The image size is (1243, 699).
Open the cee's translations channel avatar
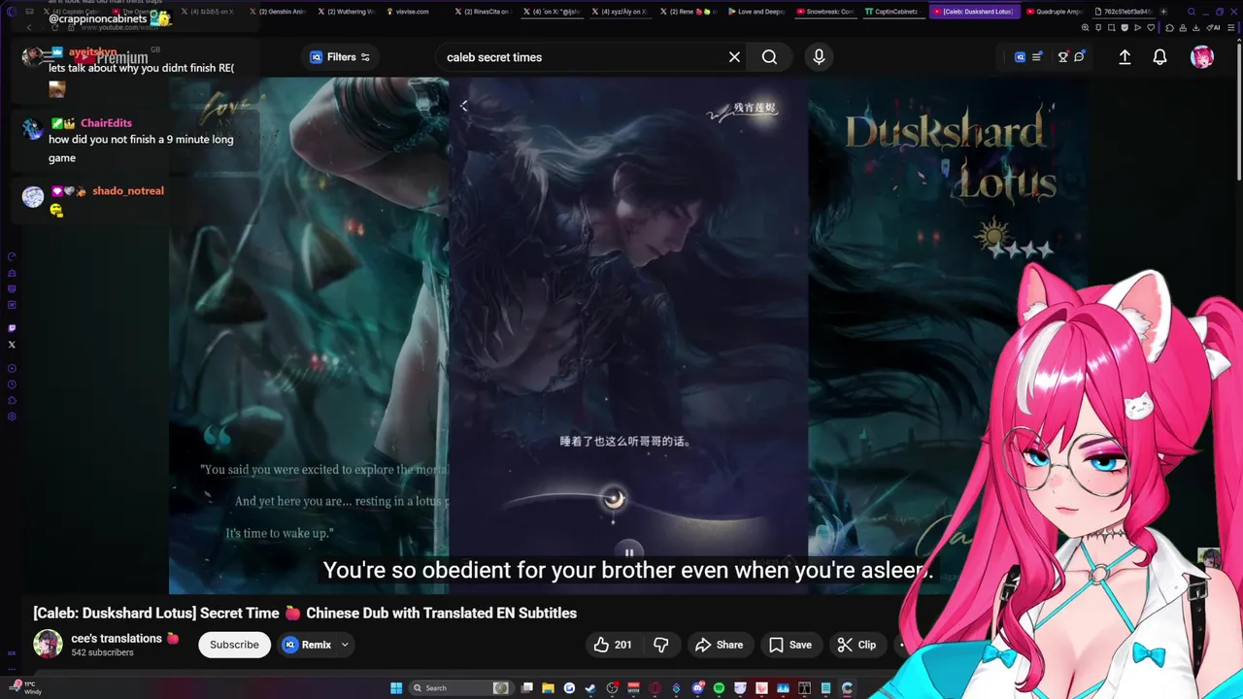[48, 644]
